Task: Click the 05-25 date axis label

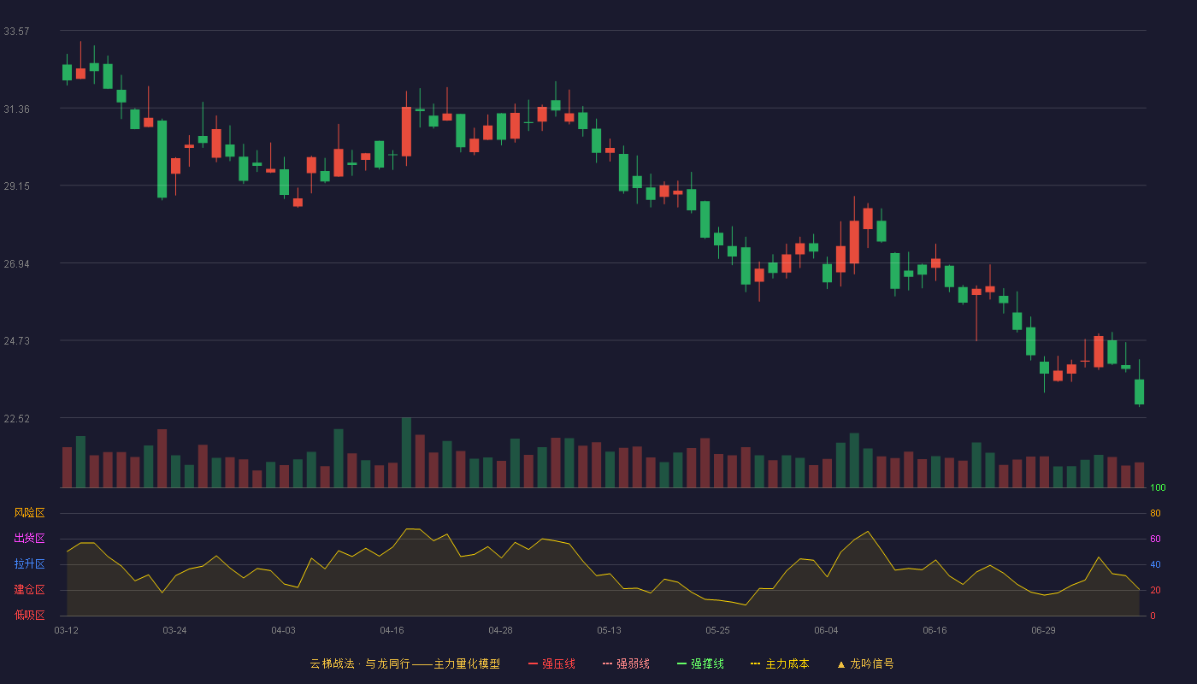Action: point(717,630)
